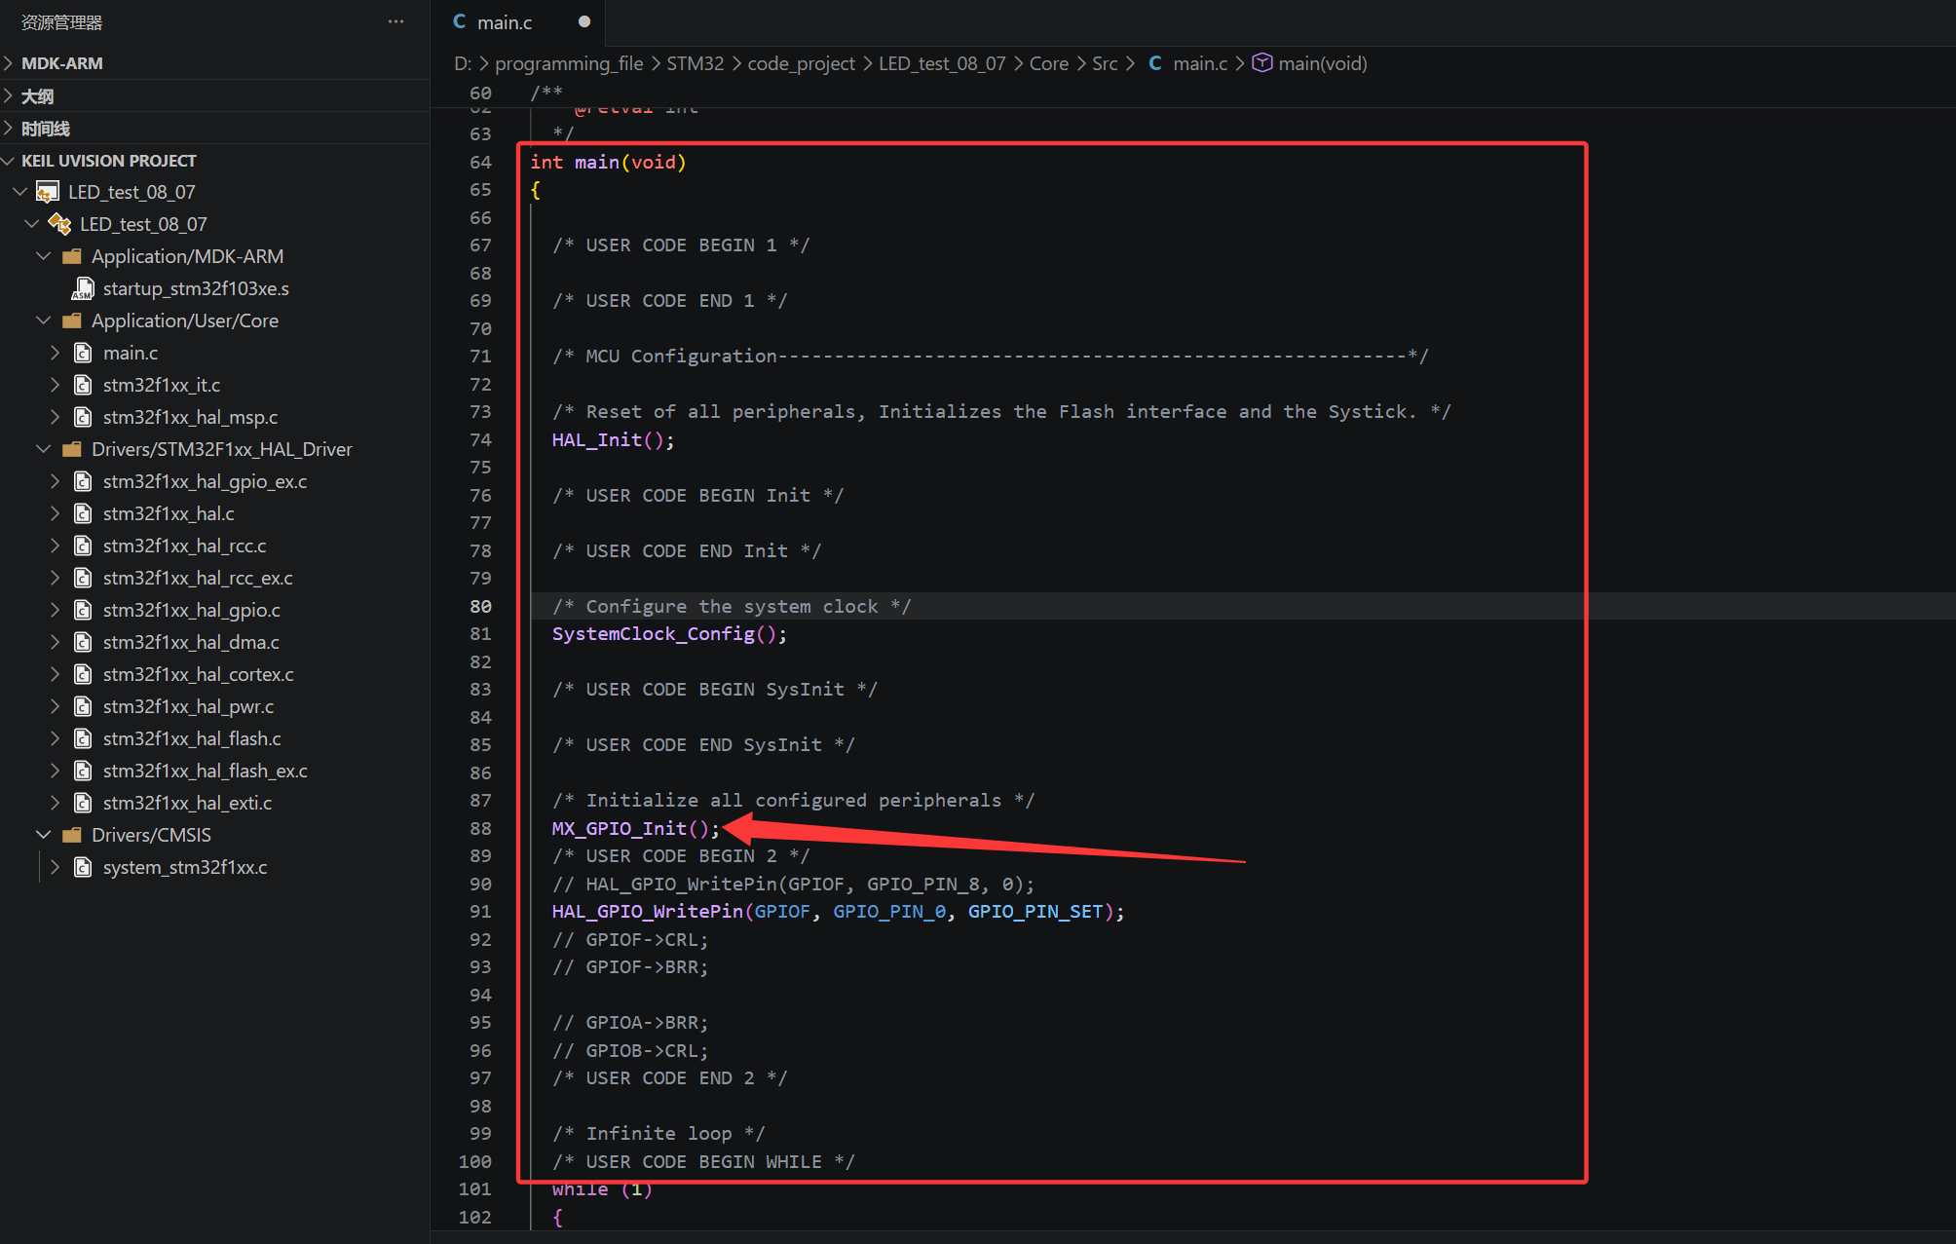
Task: Click LED_test_08_07 in breadcrumb path
Action: tap(942, 63)
